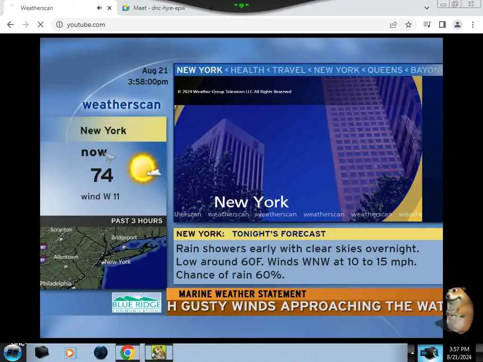483x362 pixels.
Task: Click the Chance of rain 60% line
Action: pos(230,275)
